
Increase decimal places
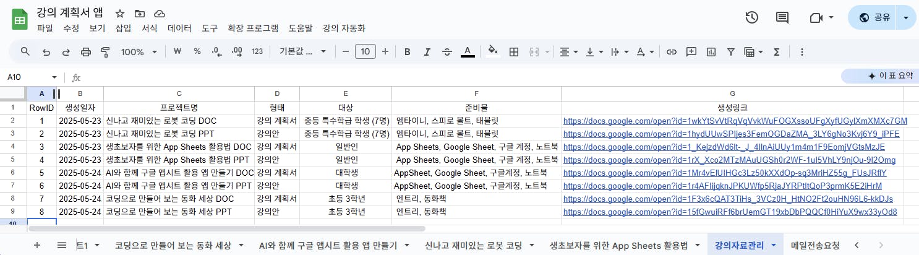[x=236, y=52]
